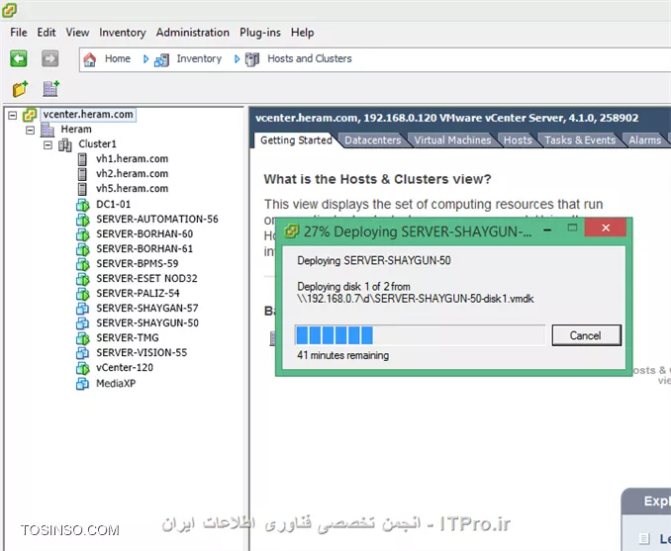Open the Edit menu
The height and width of the screenshot is (551, 671).
click(x=47, y=33)
